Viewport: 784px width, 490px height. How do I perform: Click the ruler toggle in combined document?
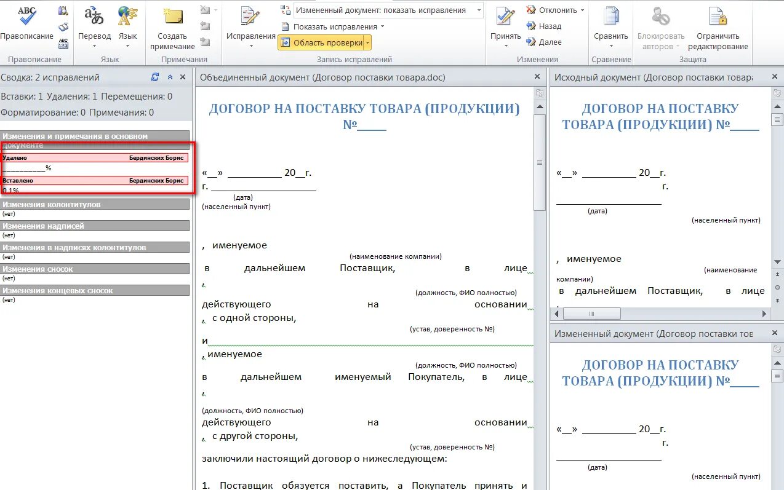(539, 93)
